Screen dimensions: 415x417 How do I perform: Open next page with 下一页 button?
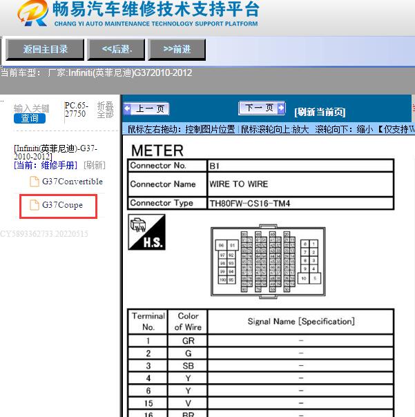pyautogui.click(x=262, y=108)
